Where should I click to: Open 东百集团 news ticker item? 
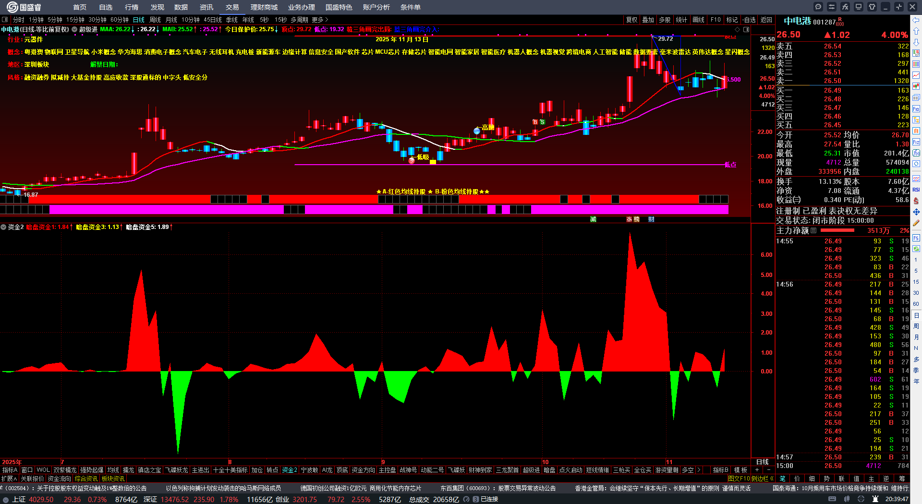(x=498, y=488)
